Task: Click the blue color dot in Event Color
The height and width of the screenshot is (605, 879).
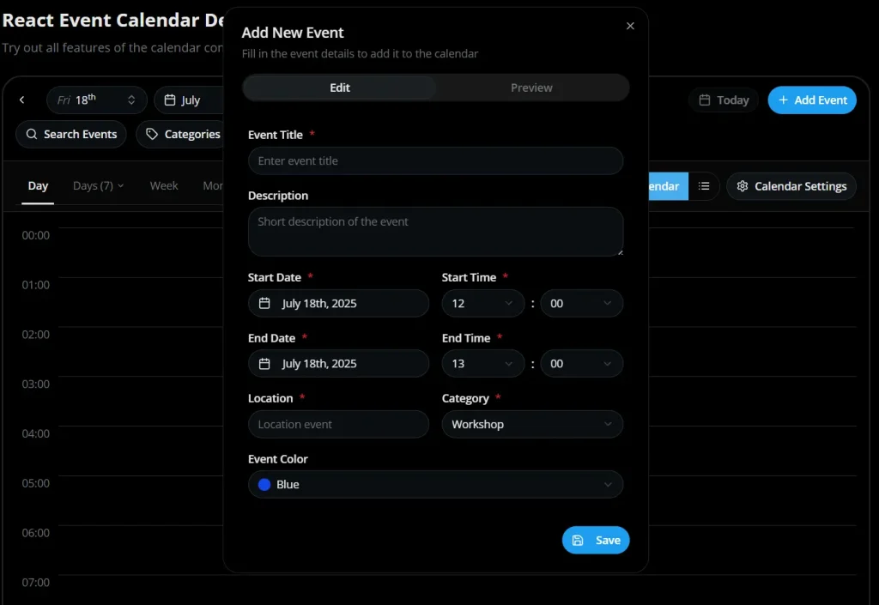Action: pos(264,484)
